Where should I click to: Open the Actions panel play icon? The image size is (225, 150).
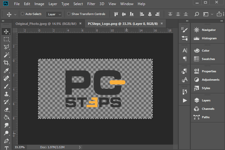point(185,100)
